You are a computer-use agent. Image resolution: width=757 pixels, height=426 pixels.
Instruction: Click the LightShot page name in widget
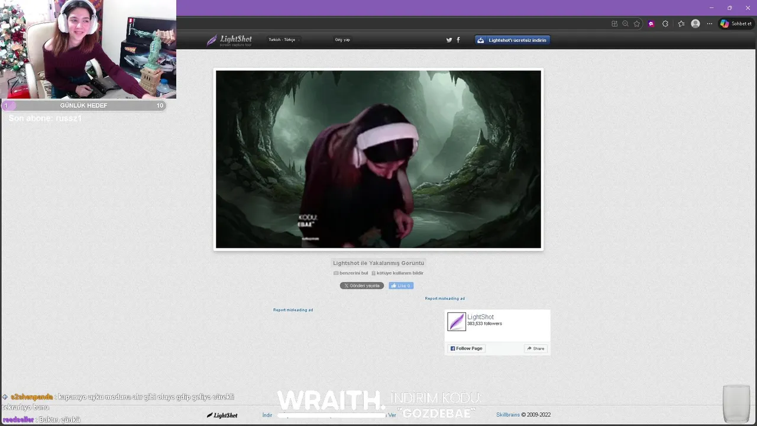pyautogui.click(x=480, y=317)
